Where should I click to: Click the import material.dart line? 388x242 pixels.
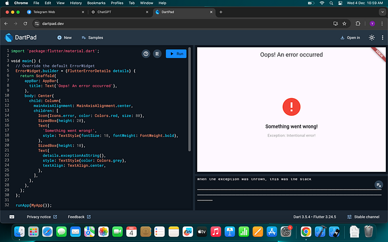click(x=55, y=51)
